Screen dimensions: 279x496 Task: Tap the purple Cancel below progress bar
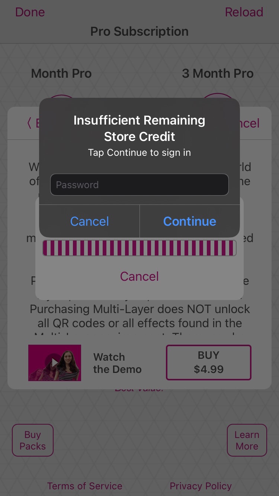[139, 276]
